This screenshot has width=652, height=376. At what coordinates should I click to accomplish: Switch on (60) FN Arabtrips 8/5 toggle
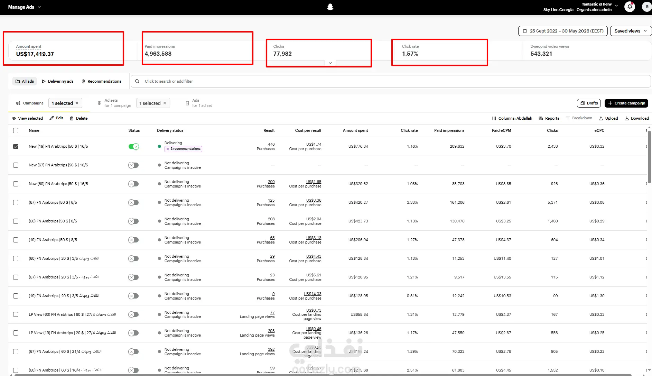point(133,221)
